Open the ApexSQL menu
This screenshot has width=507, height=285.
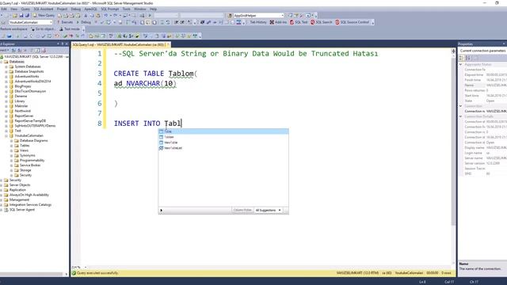point(90,9)
